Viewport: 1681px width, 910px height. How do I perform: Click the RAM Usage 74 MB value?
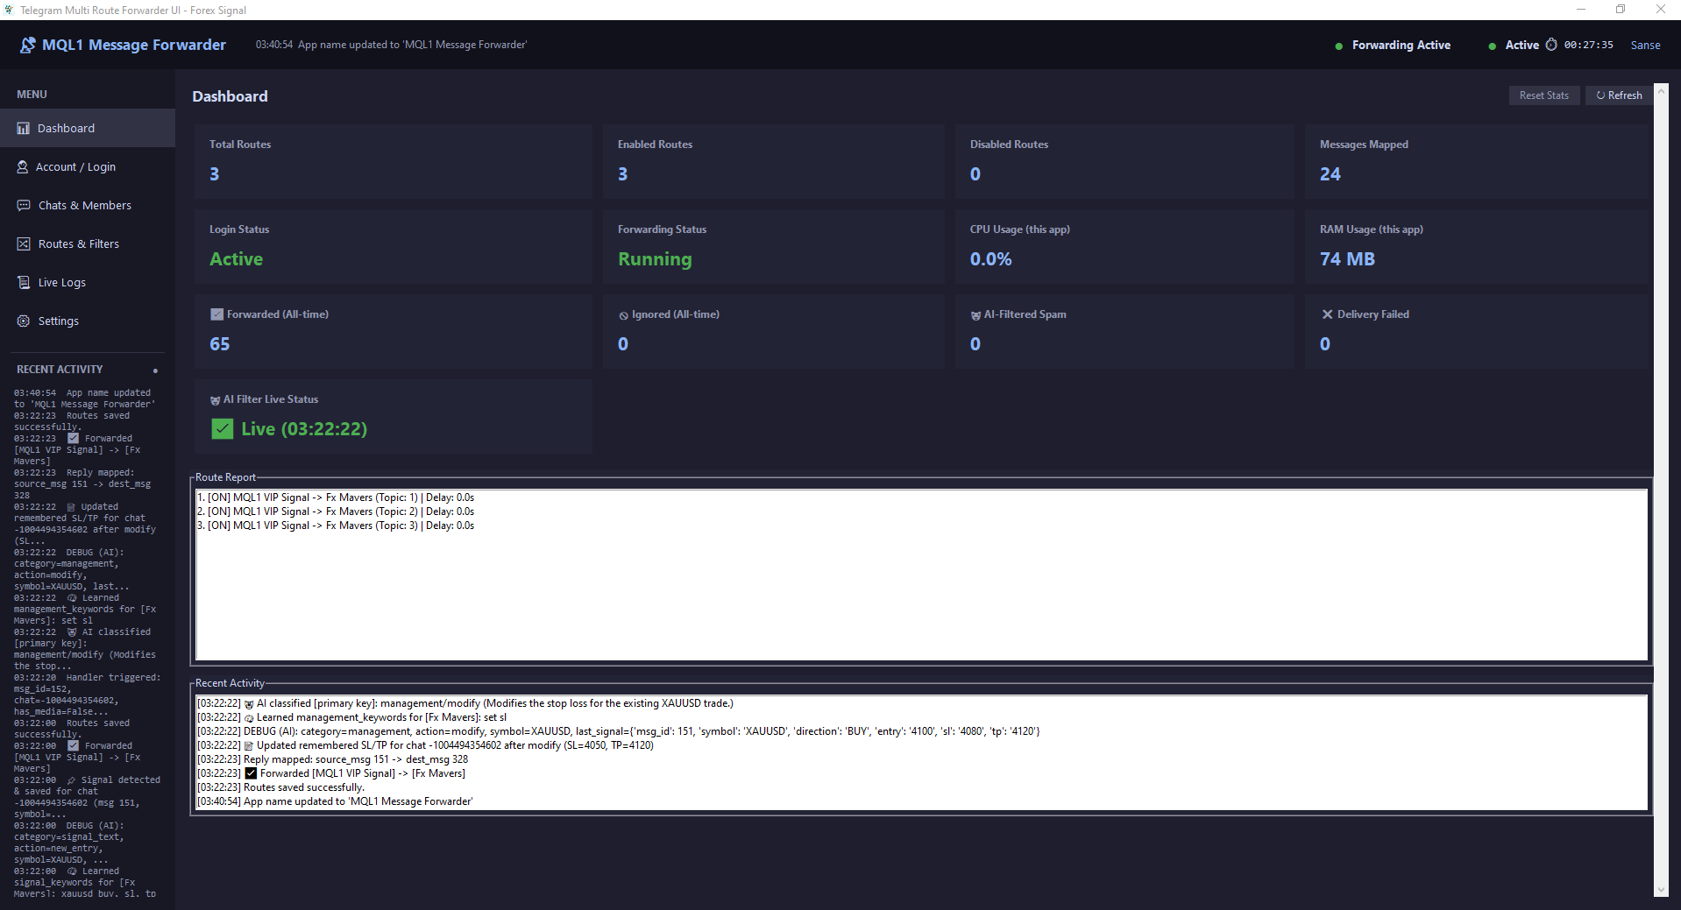tap(1347, 259)
